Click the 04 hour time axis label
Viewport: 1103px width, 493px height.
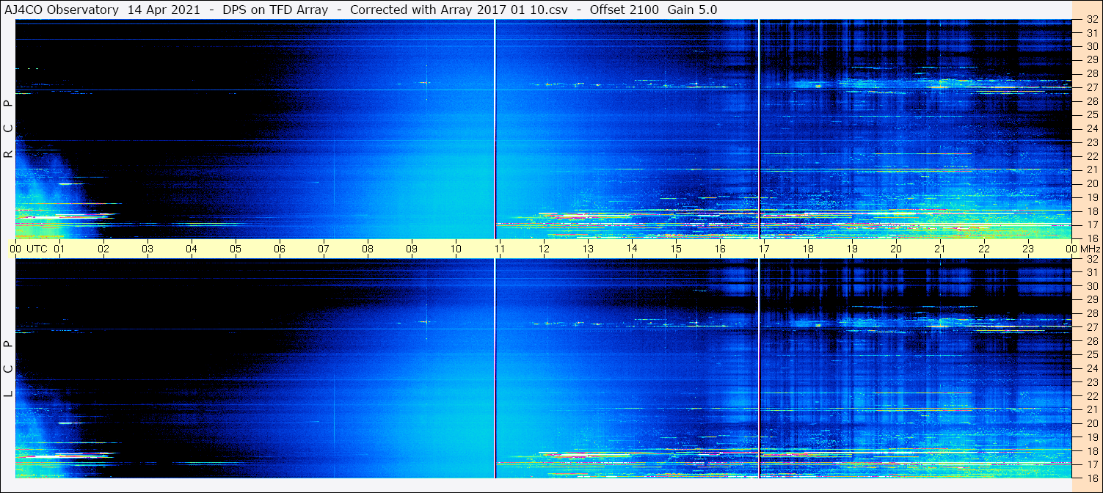[x=192, y=249]
